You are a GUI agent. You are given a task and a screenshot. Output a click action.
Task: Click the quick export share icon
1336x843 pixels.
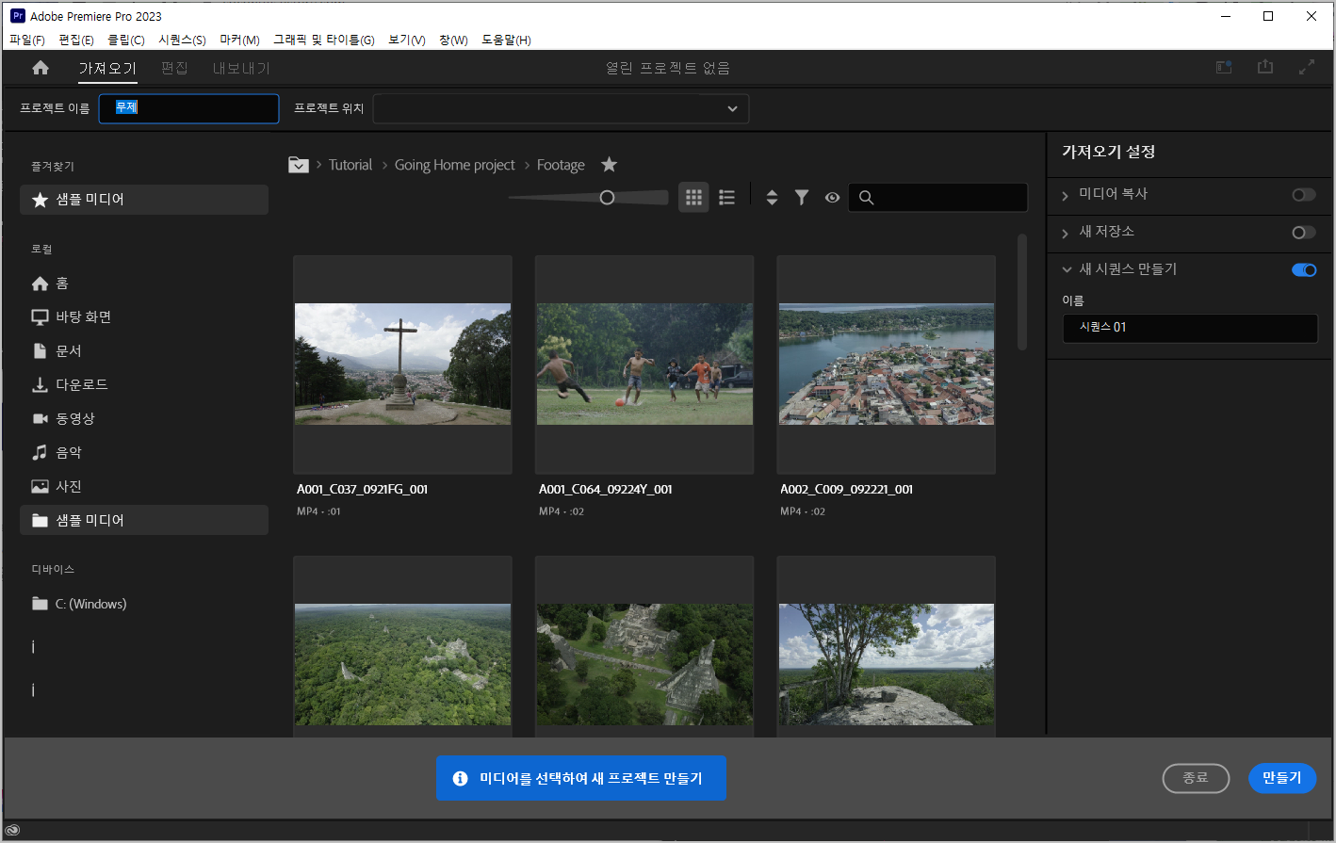(1265, 67)
